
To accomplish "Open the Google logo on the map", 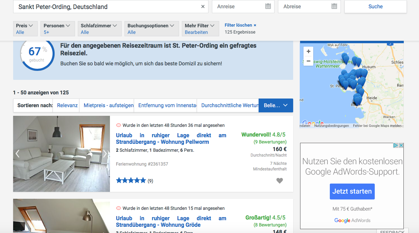I will 313,123.
